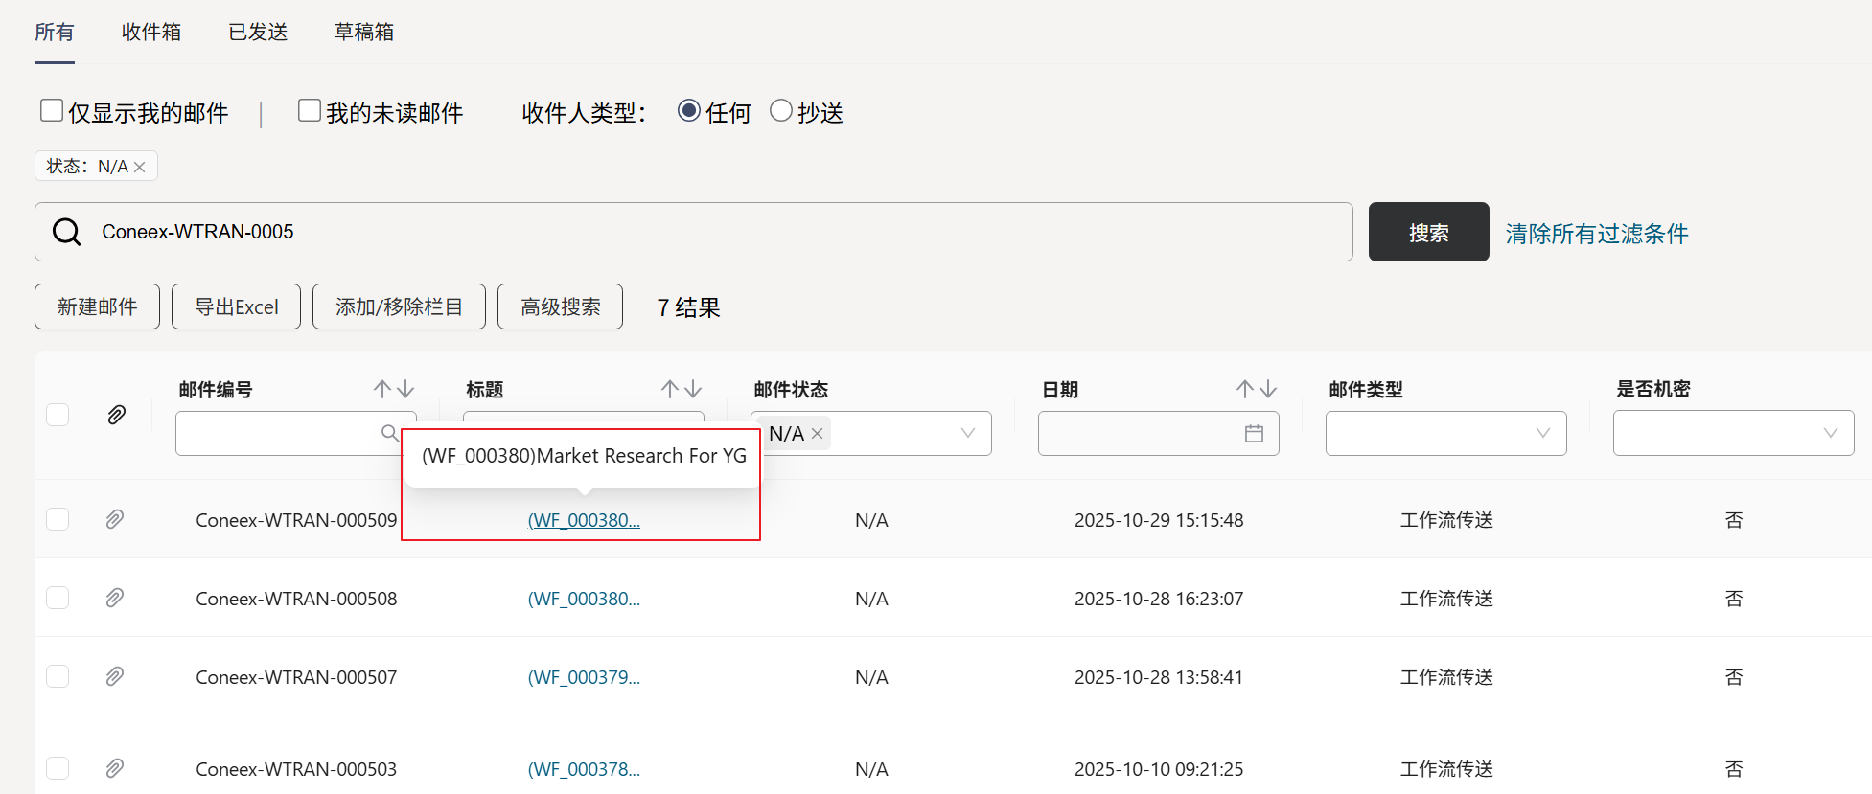The image size is (1872, 794).
Task: Click descending sort arrow for 标题 column
Action: tap(693, 389)
